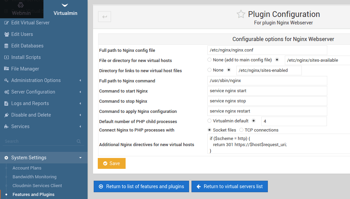Open Features and Plugins under System Settings

click(33, 194)
